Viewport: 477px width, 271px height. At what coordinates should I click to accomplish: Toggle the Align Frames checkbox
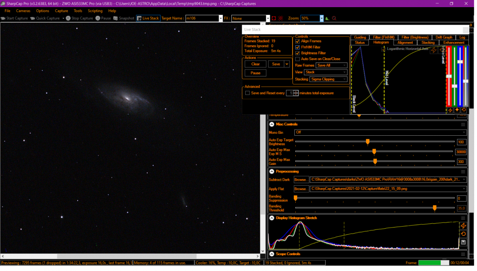pyautogui.click(x=298, y=41)
